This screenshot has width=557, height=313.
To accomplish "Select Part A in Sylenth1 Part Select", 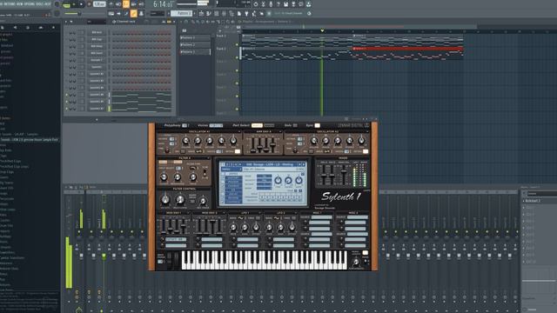I will pyautogui.click(x=257, y=125).
